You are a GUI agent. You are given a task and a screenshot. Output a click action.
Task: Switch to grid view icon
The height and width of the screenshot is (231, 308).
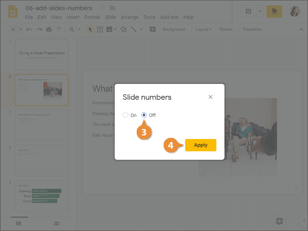pyautogui.click(x=57, y=223)
